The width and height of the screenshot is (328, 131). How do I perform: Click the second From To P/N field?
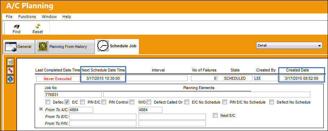coord(172,123)
